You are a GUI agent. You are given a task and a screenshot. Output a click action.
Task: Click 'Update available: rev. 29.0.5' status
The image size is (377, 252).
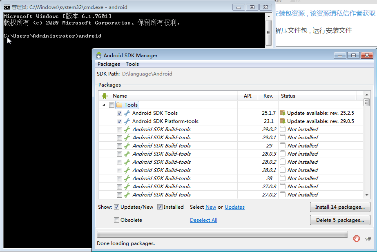coord(321,121)
